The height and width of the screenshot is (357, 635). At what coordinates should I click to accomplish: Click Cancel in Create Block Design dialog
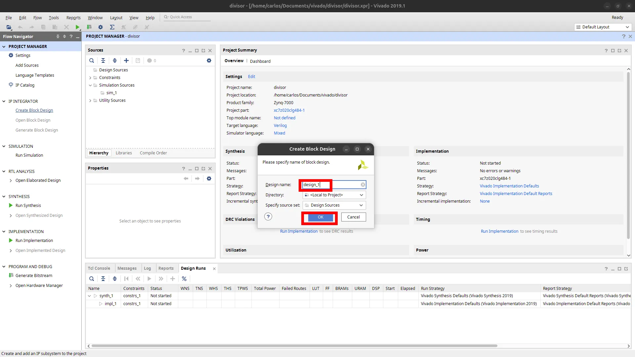(353, 217)
